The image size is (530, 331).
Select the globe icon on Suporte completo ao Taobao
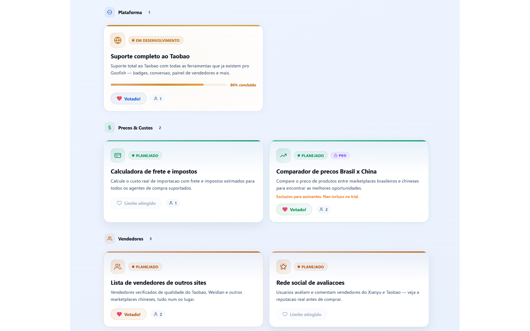point(118,40)
